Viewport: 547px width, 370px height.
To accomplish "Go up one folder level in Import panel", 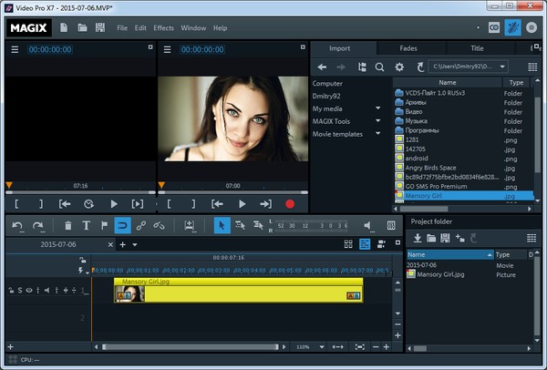I will [420, 67].
